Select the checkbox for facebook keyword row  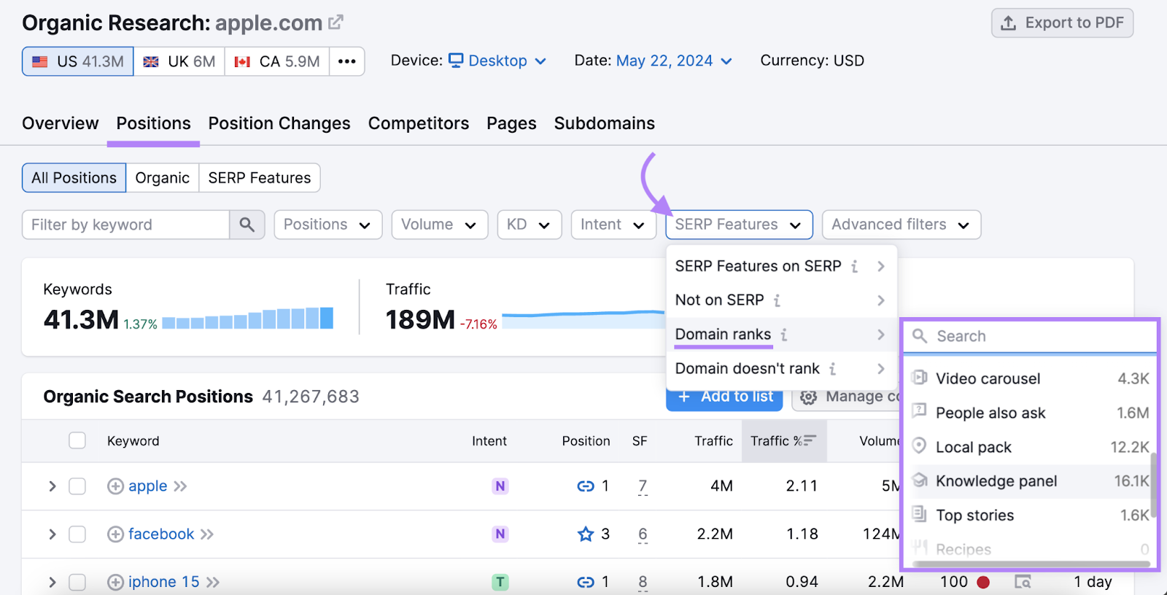(x=77, y=534)
